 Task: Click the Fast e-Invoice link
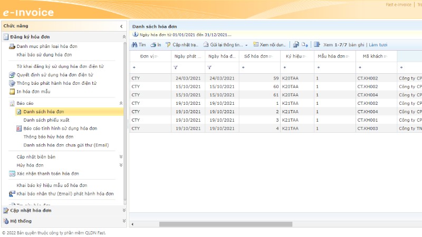399,5
